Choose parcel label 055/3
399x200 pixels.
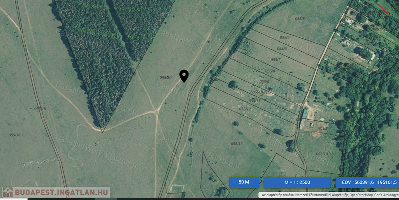point(300,19)
